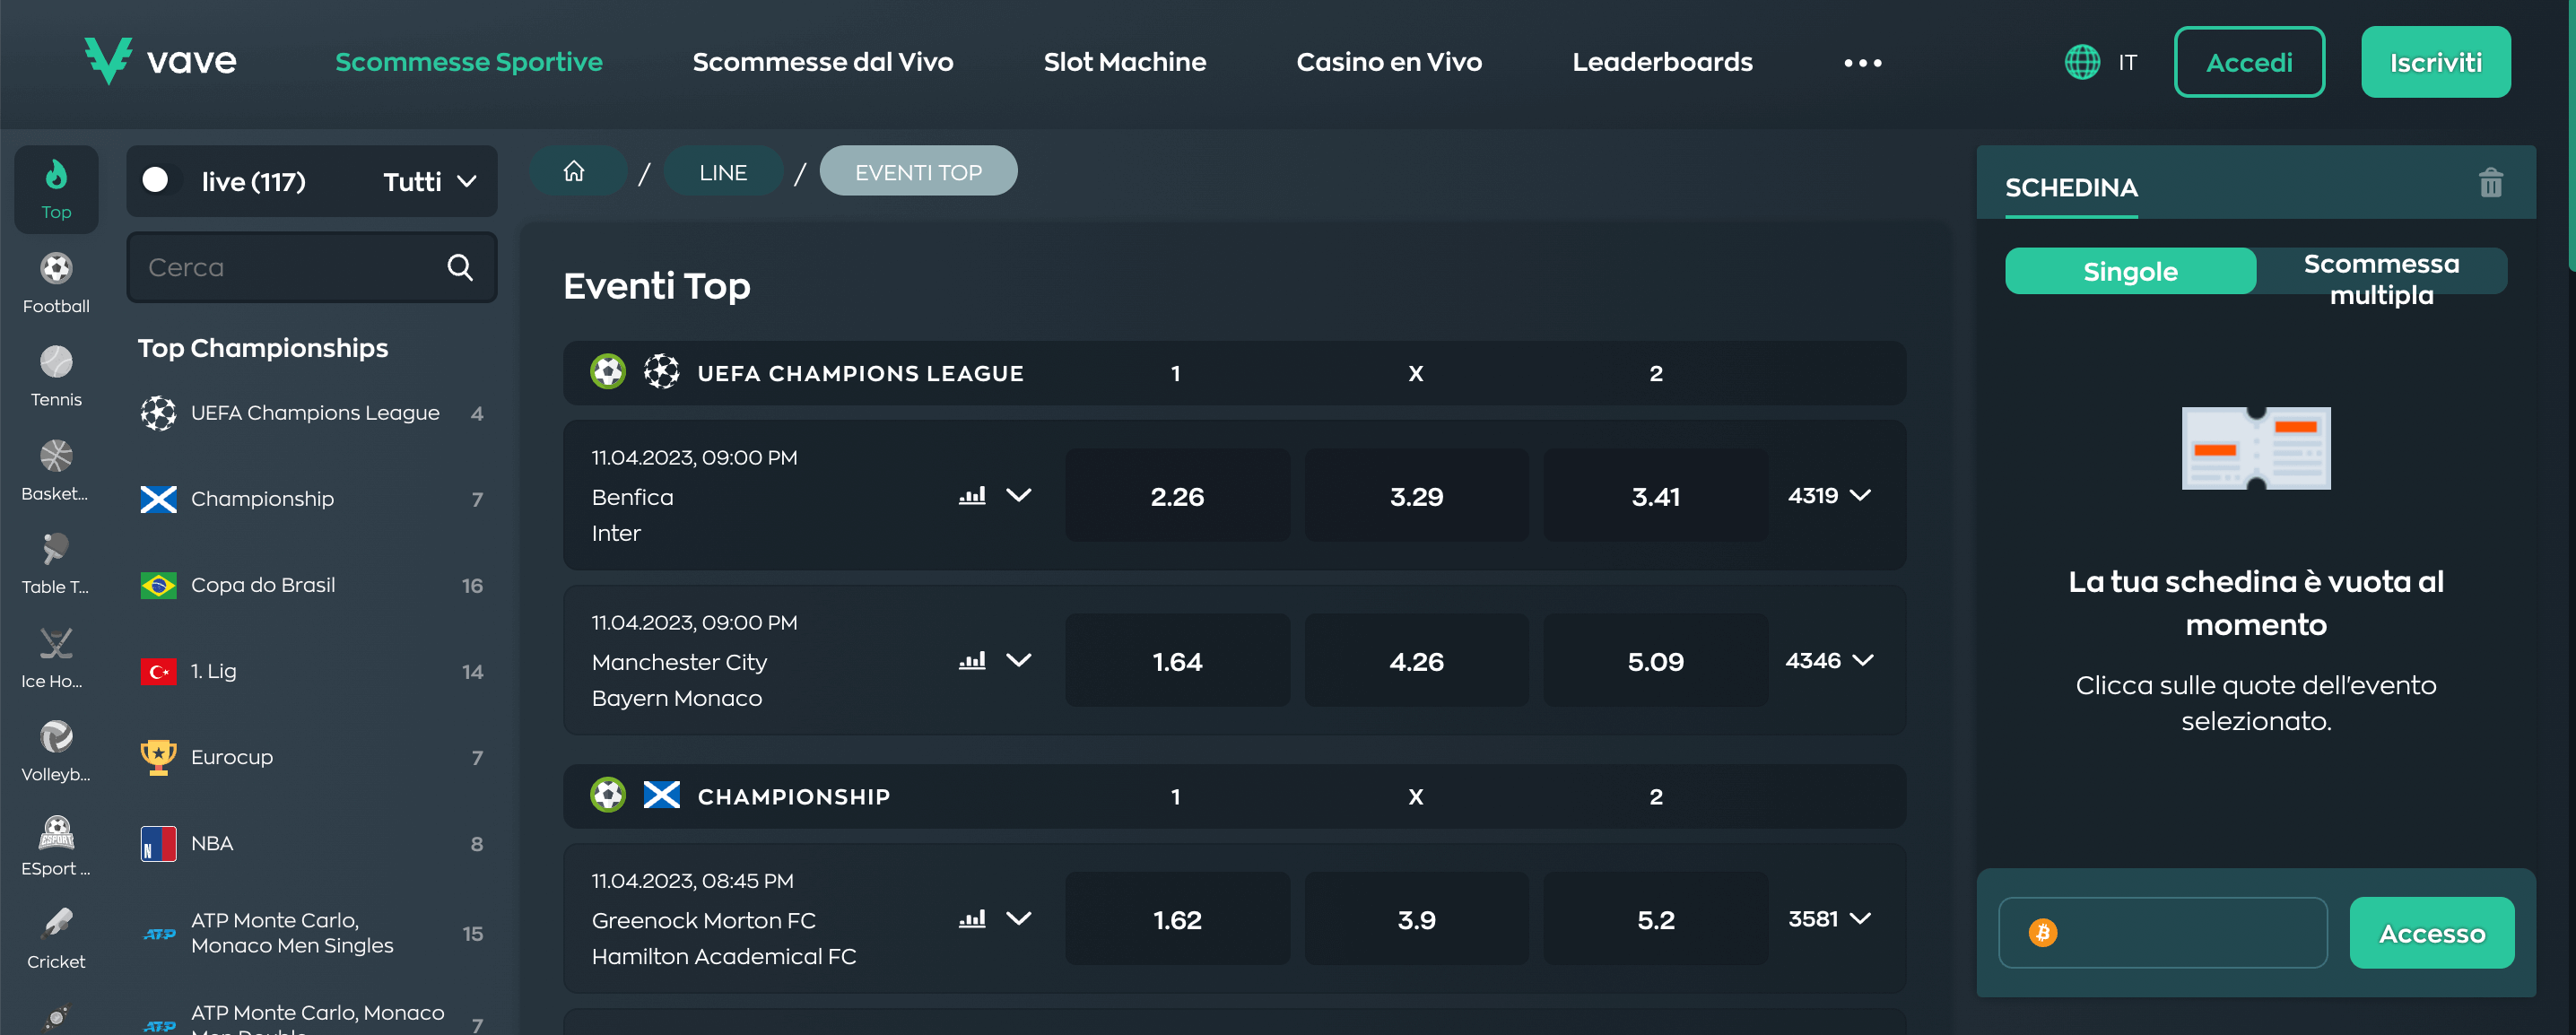Image resolution: width=2576 pixels, height=1035 pixels.
Task: Click the Iscriviti sign-up button
Action: coord(2435,62)
